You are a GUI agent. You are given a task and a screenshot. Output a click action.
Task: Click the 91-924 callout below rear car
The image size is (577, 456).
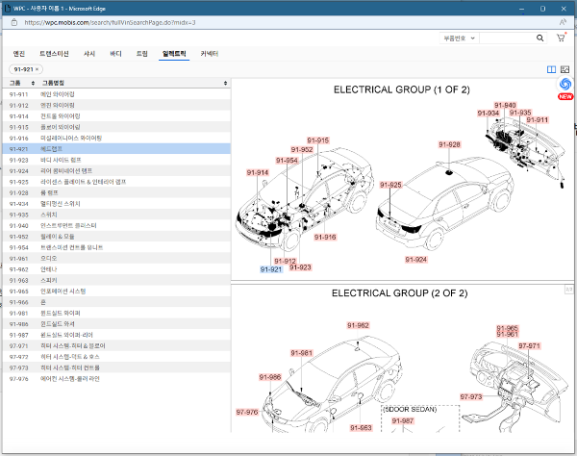tap(415, 260)
